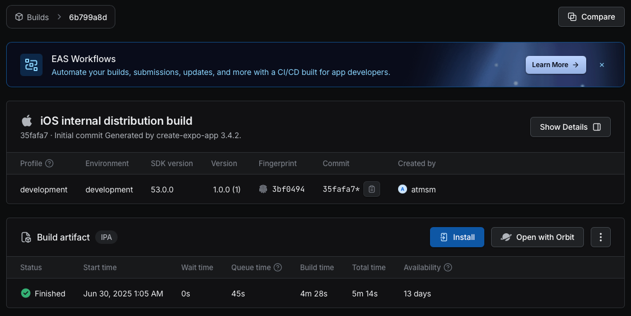Open fingerprint 3bf0494
The width and height of the screenshot is (631, 316).
288,190
